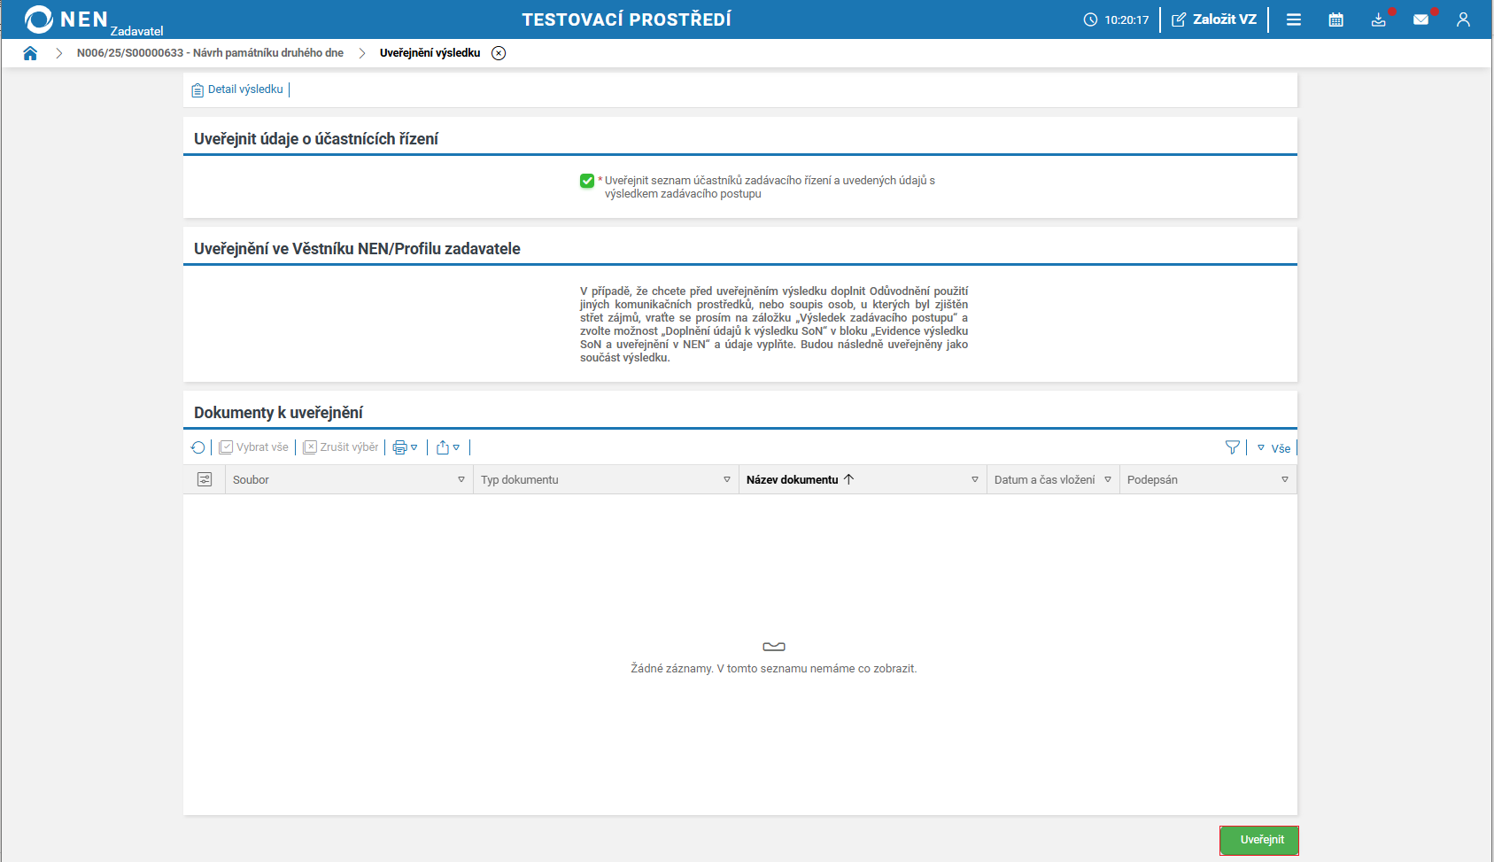
Task: Select the Uveřejnění výsledku breadcrumb
Action: pos(430,53)
